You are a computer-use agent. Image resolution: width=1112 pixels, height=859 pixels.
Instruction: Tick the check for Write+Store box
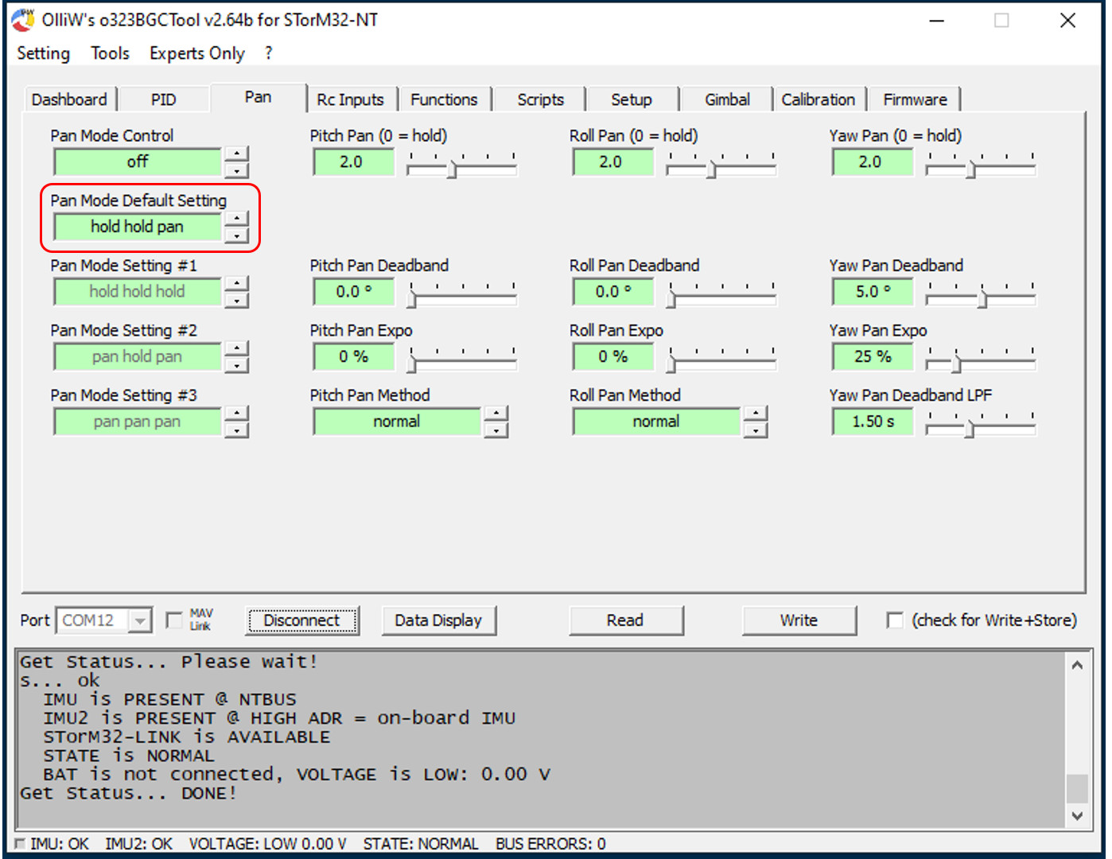(895, 620)
